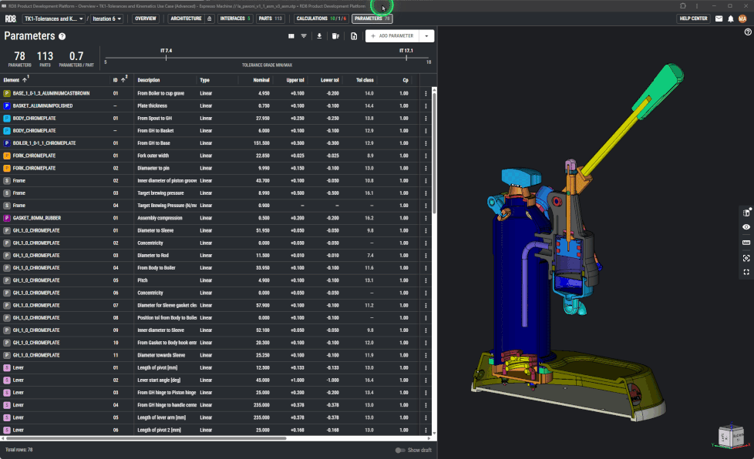Open the Help Center button
The width and height of the screenshot is (754, 459).
tap(693, 18)
